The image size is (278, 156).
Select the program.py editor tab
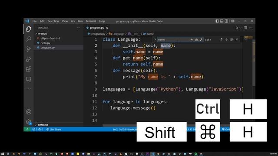coord(97,28)
